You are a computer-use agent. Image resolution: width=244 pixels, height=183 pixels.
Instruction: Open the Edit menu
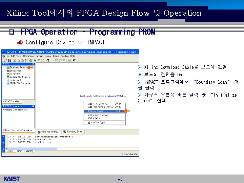coord(13,56)
